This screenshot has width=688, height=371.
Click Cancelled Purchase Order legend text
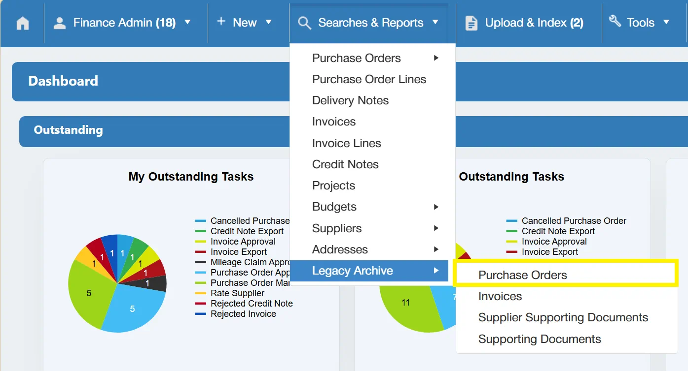(x=574, y=221)
